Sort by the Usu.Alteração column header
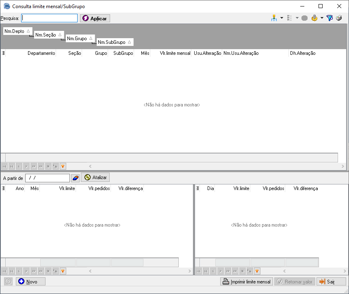Viewport: 349px width, 294px height. click(x=207, y=53)
